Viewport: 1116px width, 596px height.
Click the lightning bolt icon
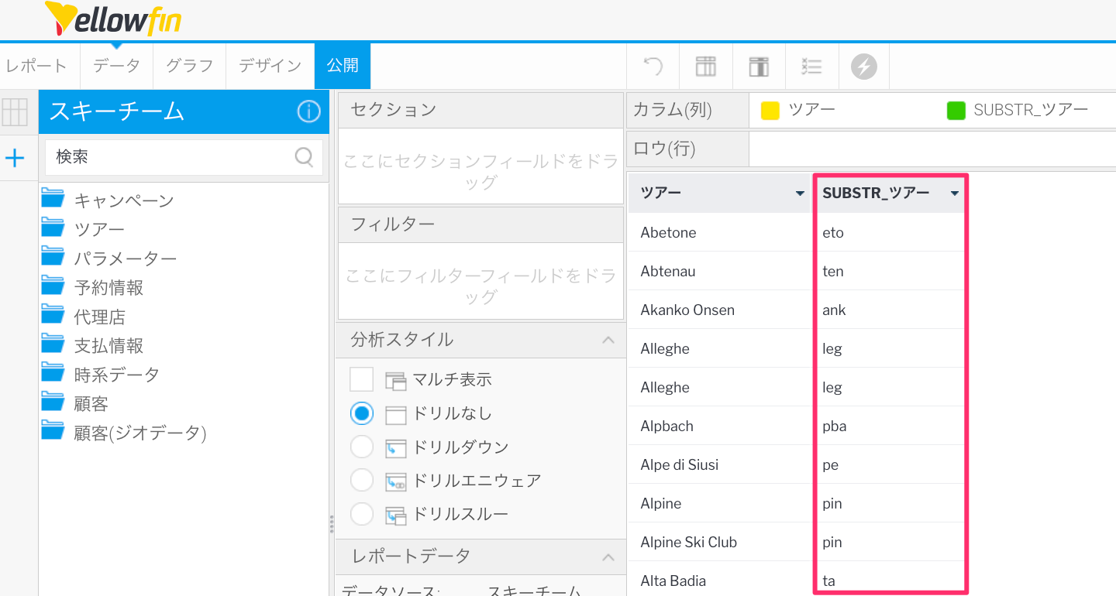864,67
